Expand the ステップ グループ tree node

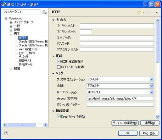coord(11,22)
